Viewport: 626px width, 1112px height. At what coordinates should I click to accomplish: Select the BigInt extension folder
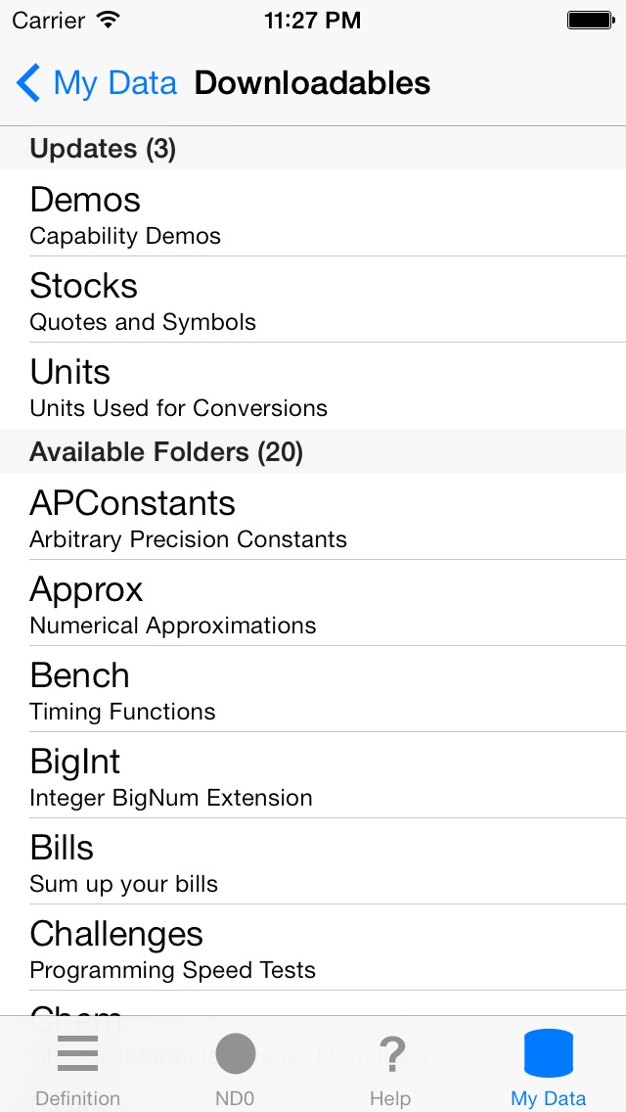tap(313, 776)
